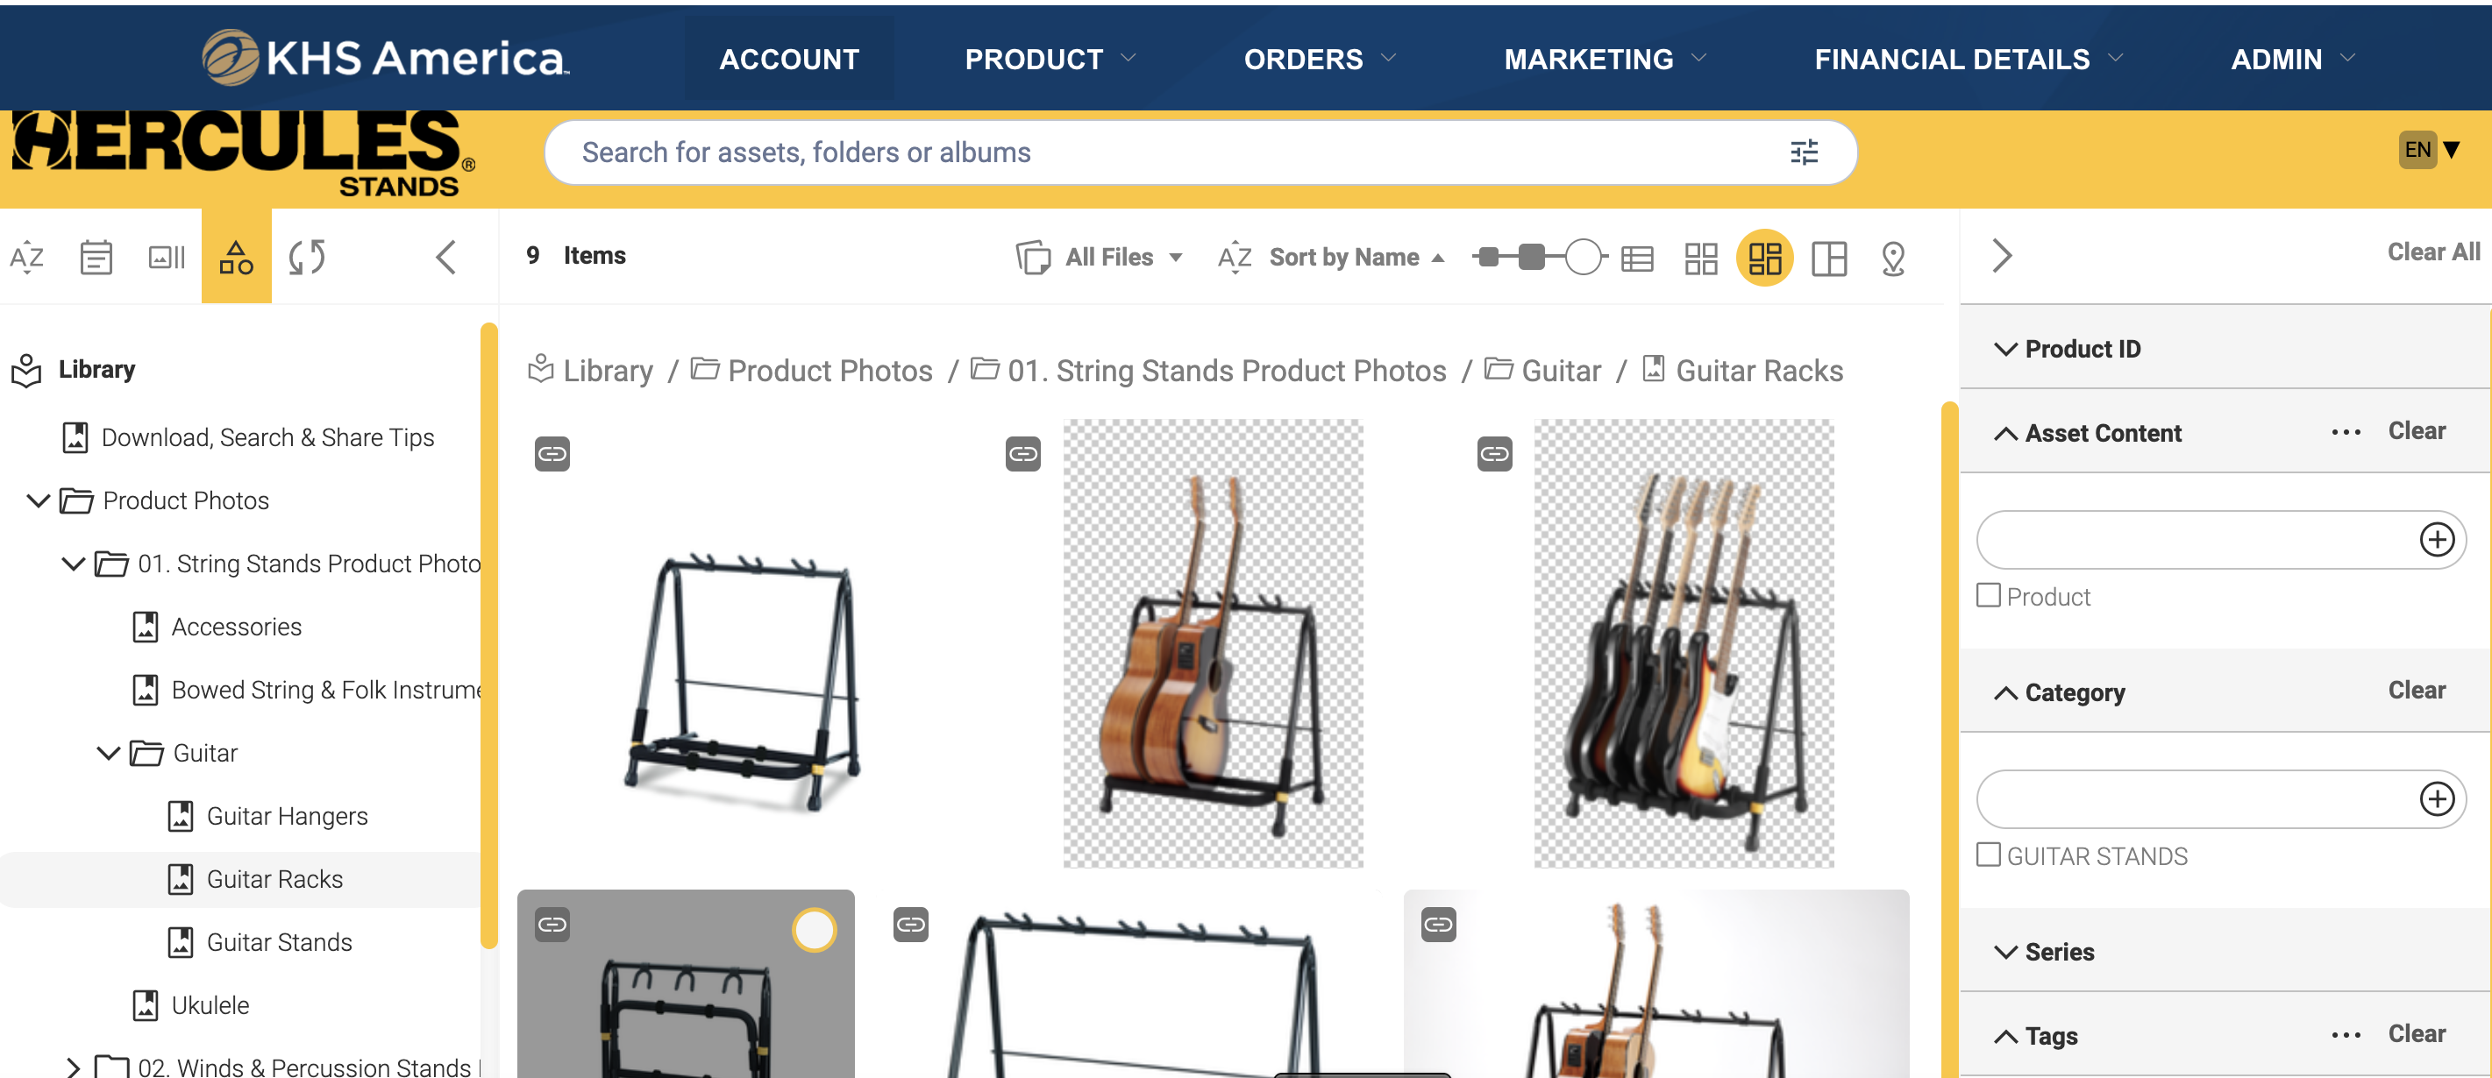Viewport: 2492px width, 1078px height.
Task: Open the calendar view sidebar icon
Action: [x=96, y=257]
